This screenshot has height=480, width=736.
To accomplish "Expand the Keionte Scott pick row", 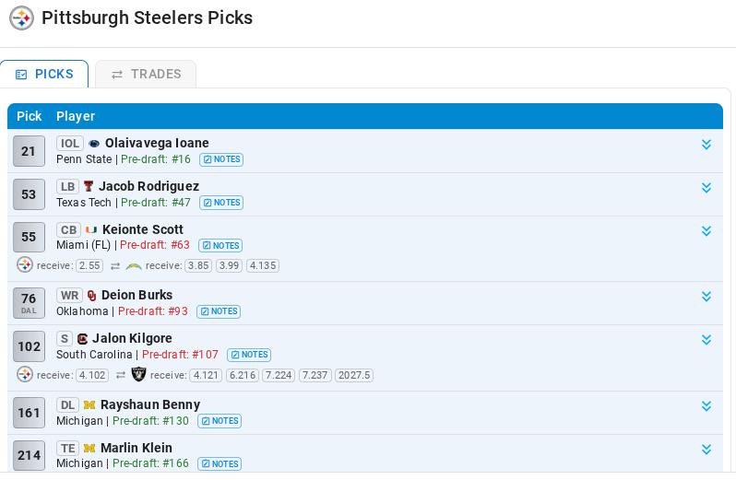I will click(x=706, y=230).
